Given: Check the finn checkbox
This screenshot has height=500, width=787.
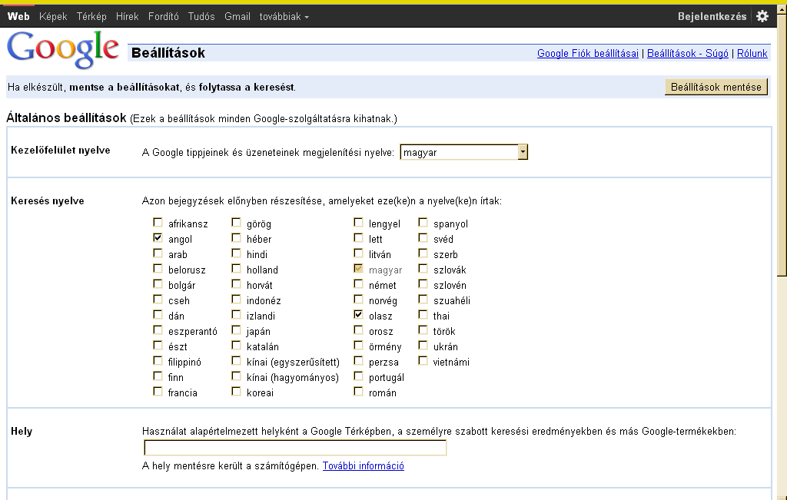Looking at the screenshot, I should point(158,376).
